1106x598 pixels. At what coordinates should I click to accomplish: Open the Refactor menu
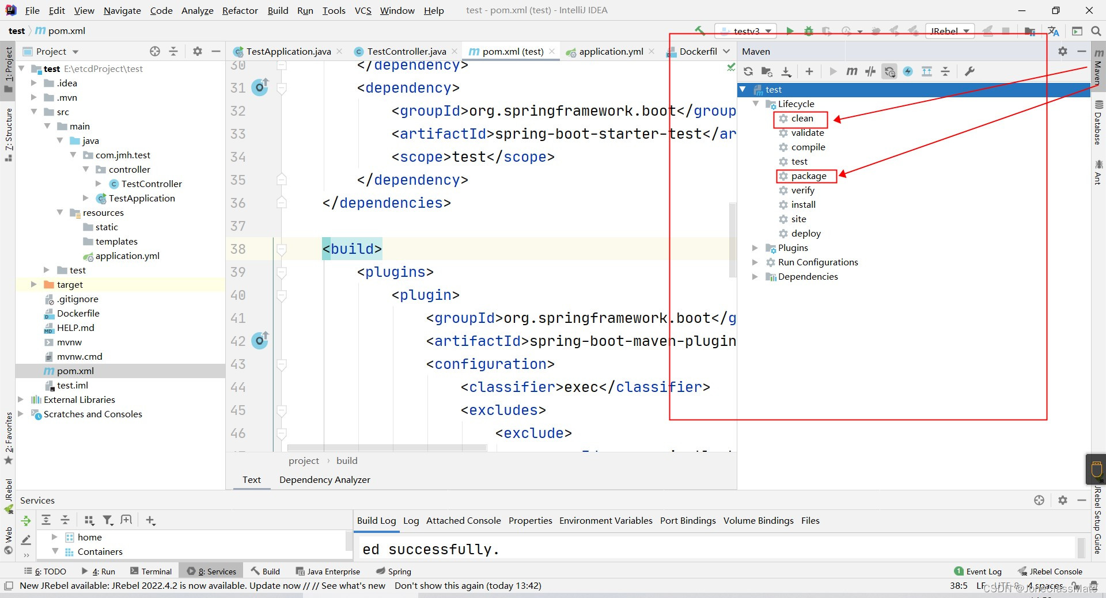pos(240,10)
